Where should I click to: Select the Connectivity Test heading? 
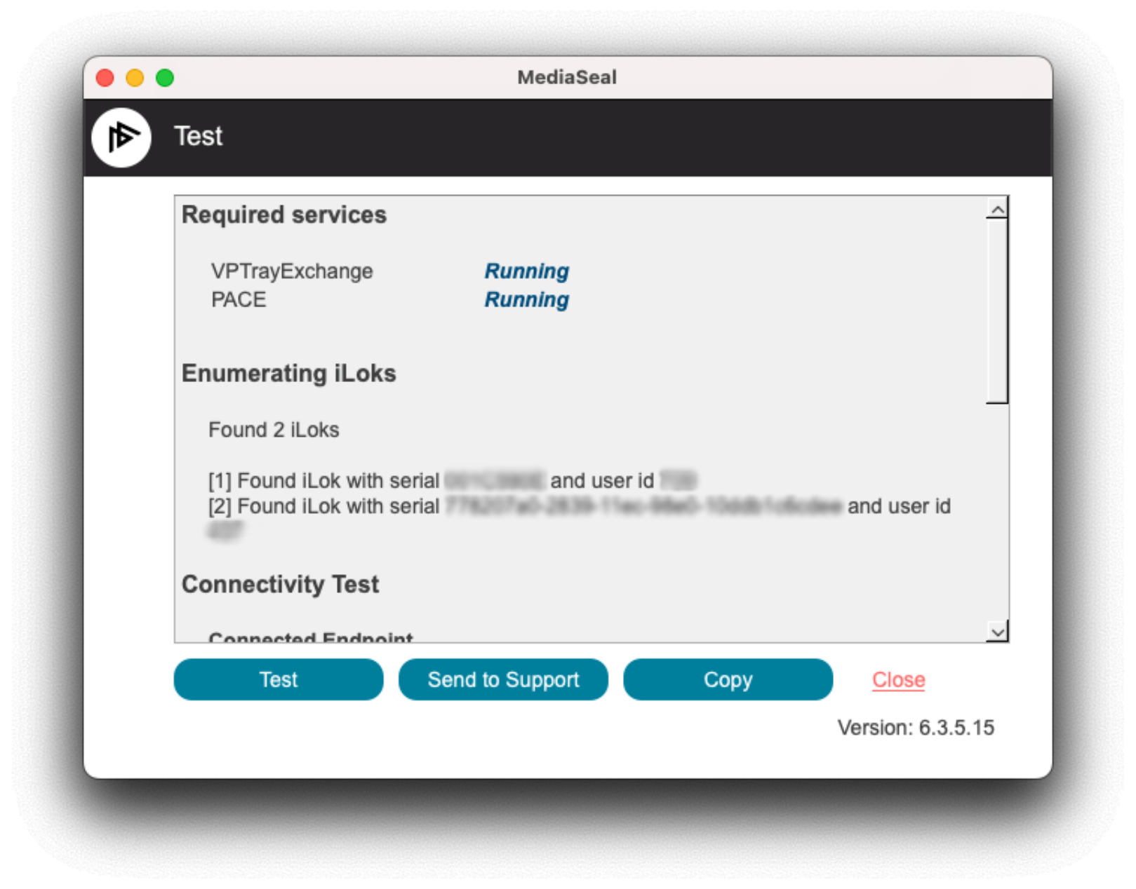coord(281,585)
